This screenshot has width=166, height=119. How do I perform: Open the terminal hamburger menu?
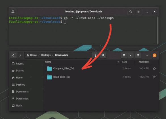pyautogui.click(x=138, y=12)
